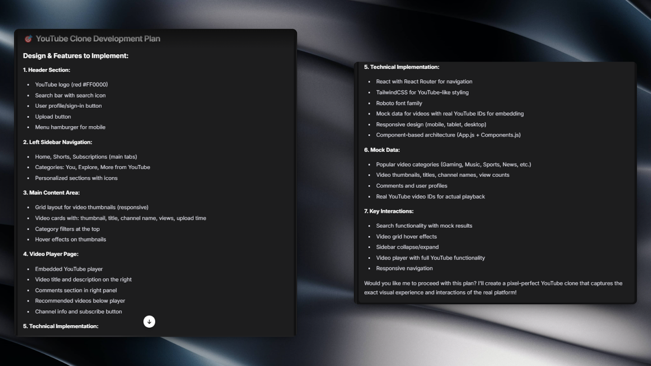This screenshot has height=366, width=651.
Task: Select the 'Roboto font family' bullet
Action: [399, 103]
